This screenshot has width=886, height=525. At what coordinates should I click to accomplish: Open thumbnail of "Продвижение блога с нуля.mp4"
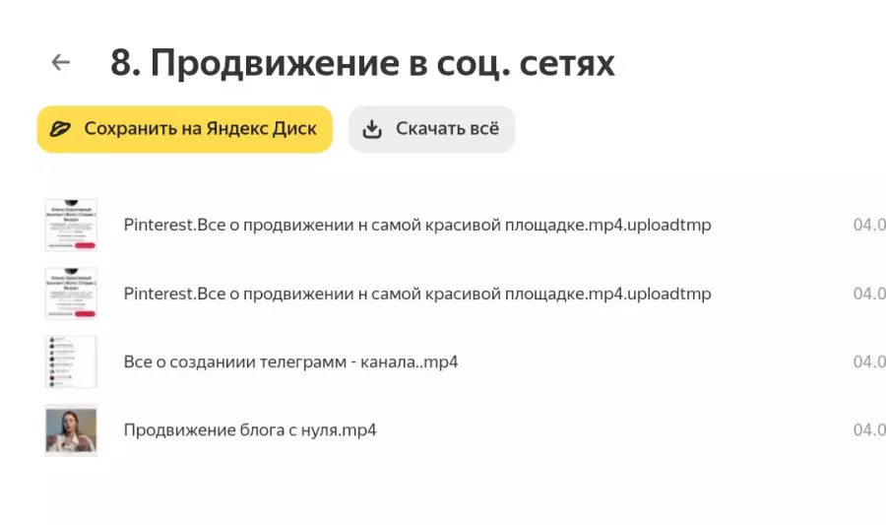point(71,430)
